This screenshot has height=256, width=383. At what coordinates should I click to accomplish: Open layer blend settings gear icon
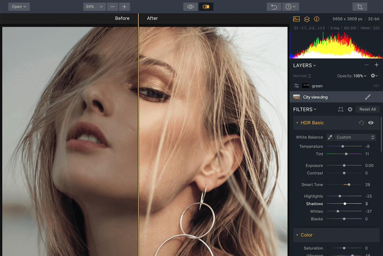[x=374, y=76]
